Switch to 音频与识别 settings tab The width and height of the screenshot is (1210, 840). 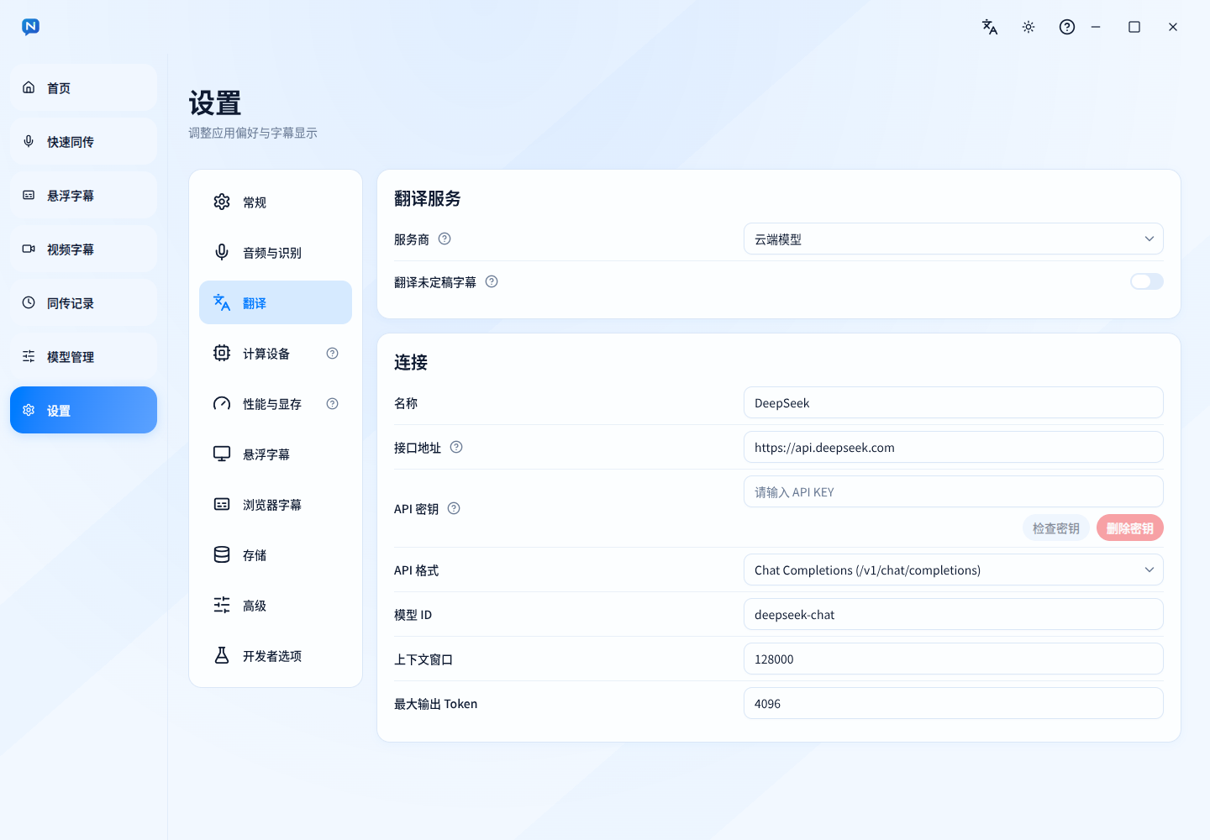pyautogui.click(x=276, y=252)
